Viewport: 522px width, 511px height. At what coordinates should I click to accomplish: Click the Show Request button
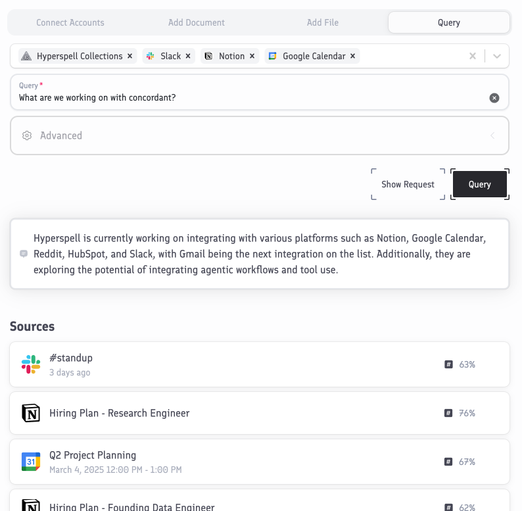click(408, 184)
